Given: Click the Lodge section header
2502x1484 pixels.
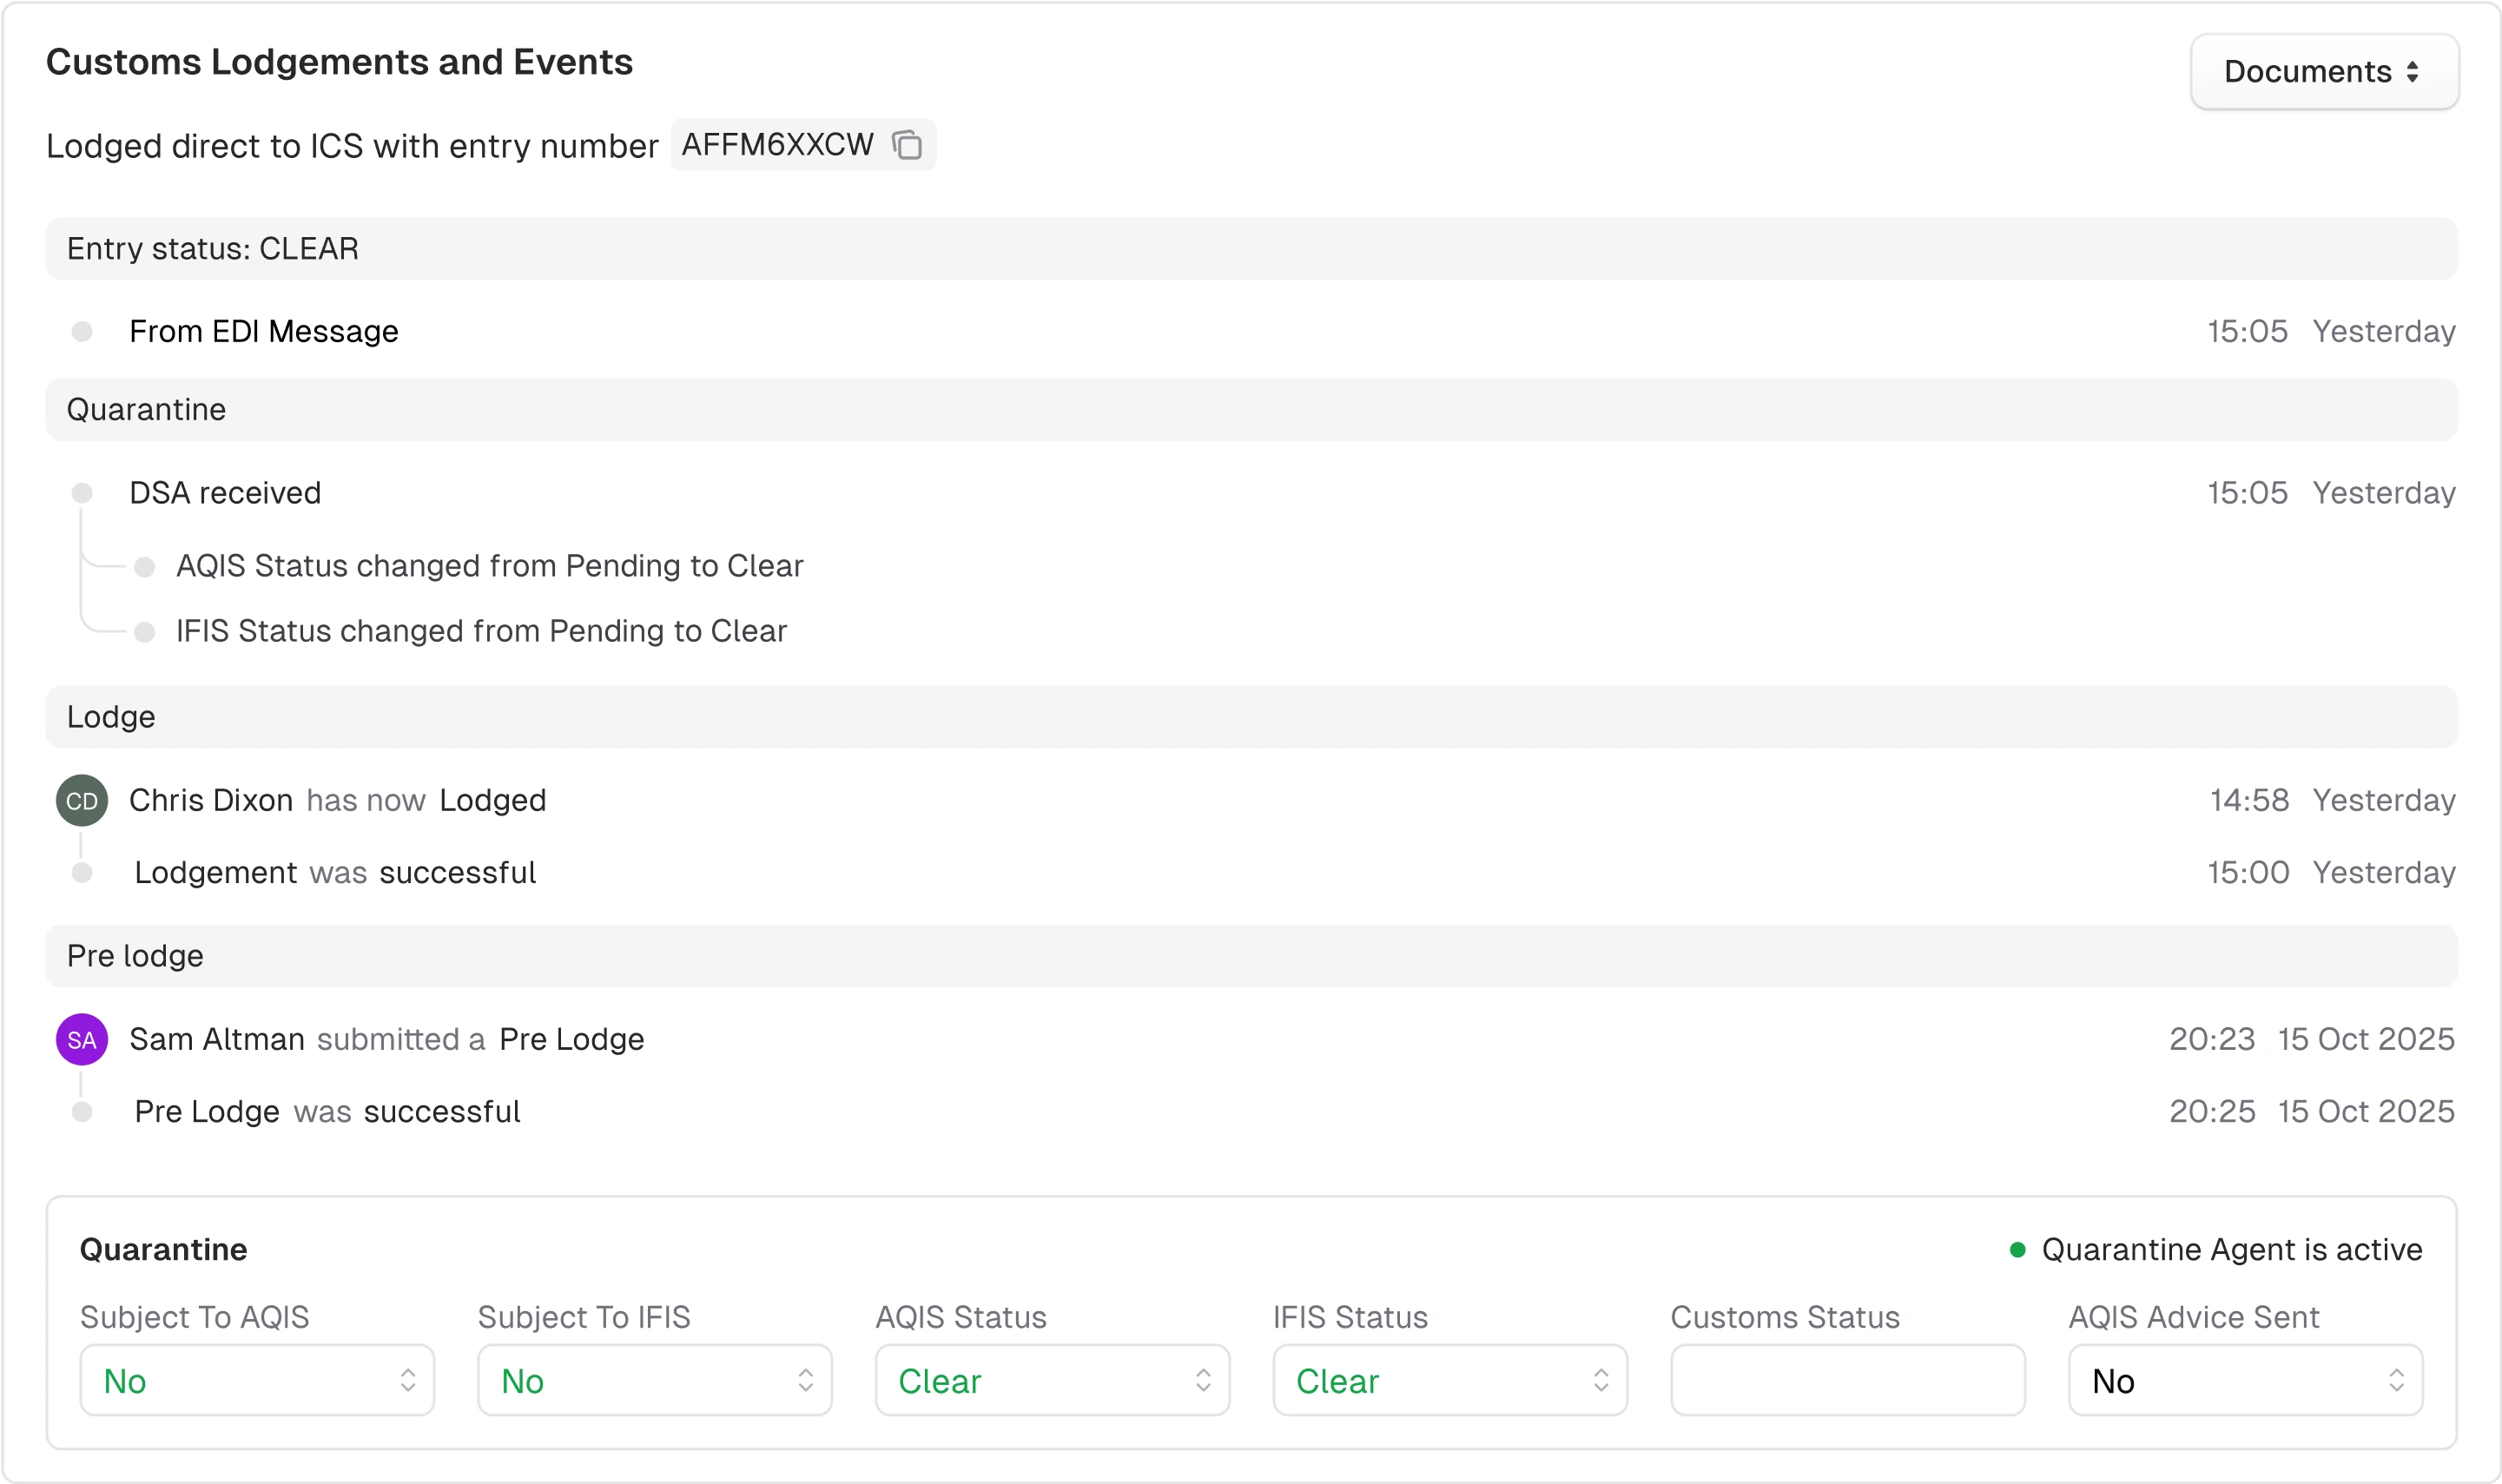Looking at the screenshot, I should pyautogui.click(x=111, y=717).
